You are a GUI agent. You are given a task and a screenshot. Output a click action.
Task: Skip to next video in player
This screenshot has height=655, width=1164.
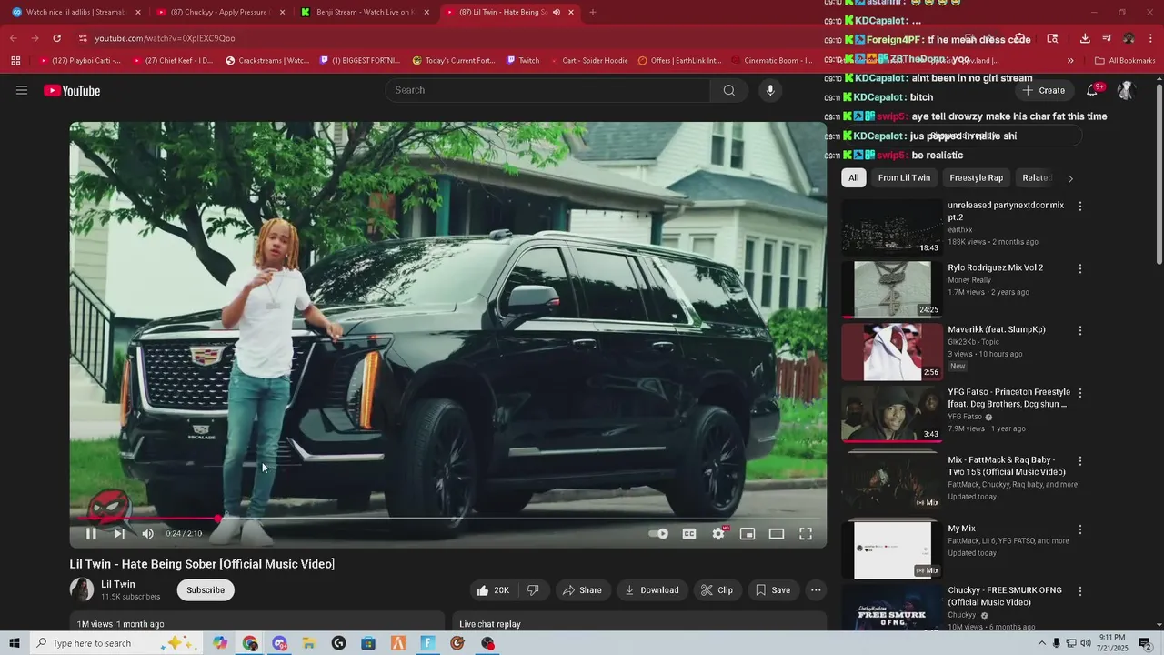coord(119,534)
